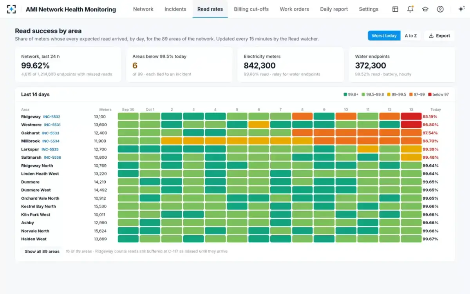This screenshot has width=470, height=294.
Task: Click the Orchard Vale North area row
Action: click(235, 198)
